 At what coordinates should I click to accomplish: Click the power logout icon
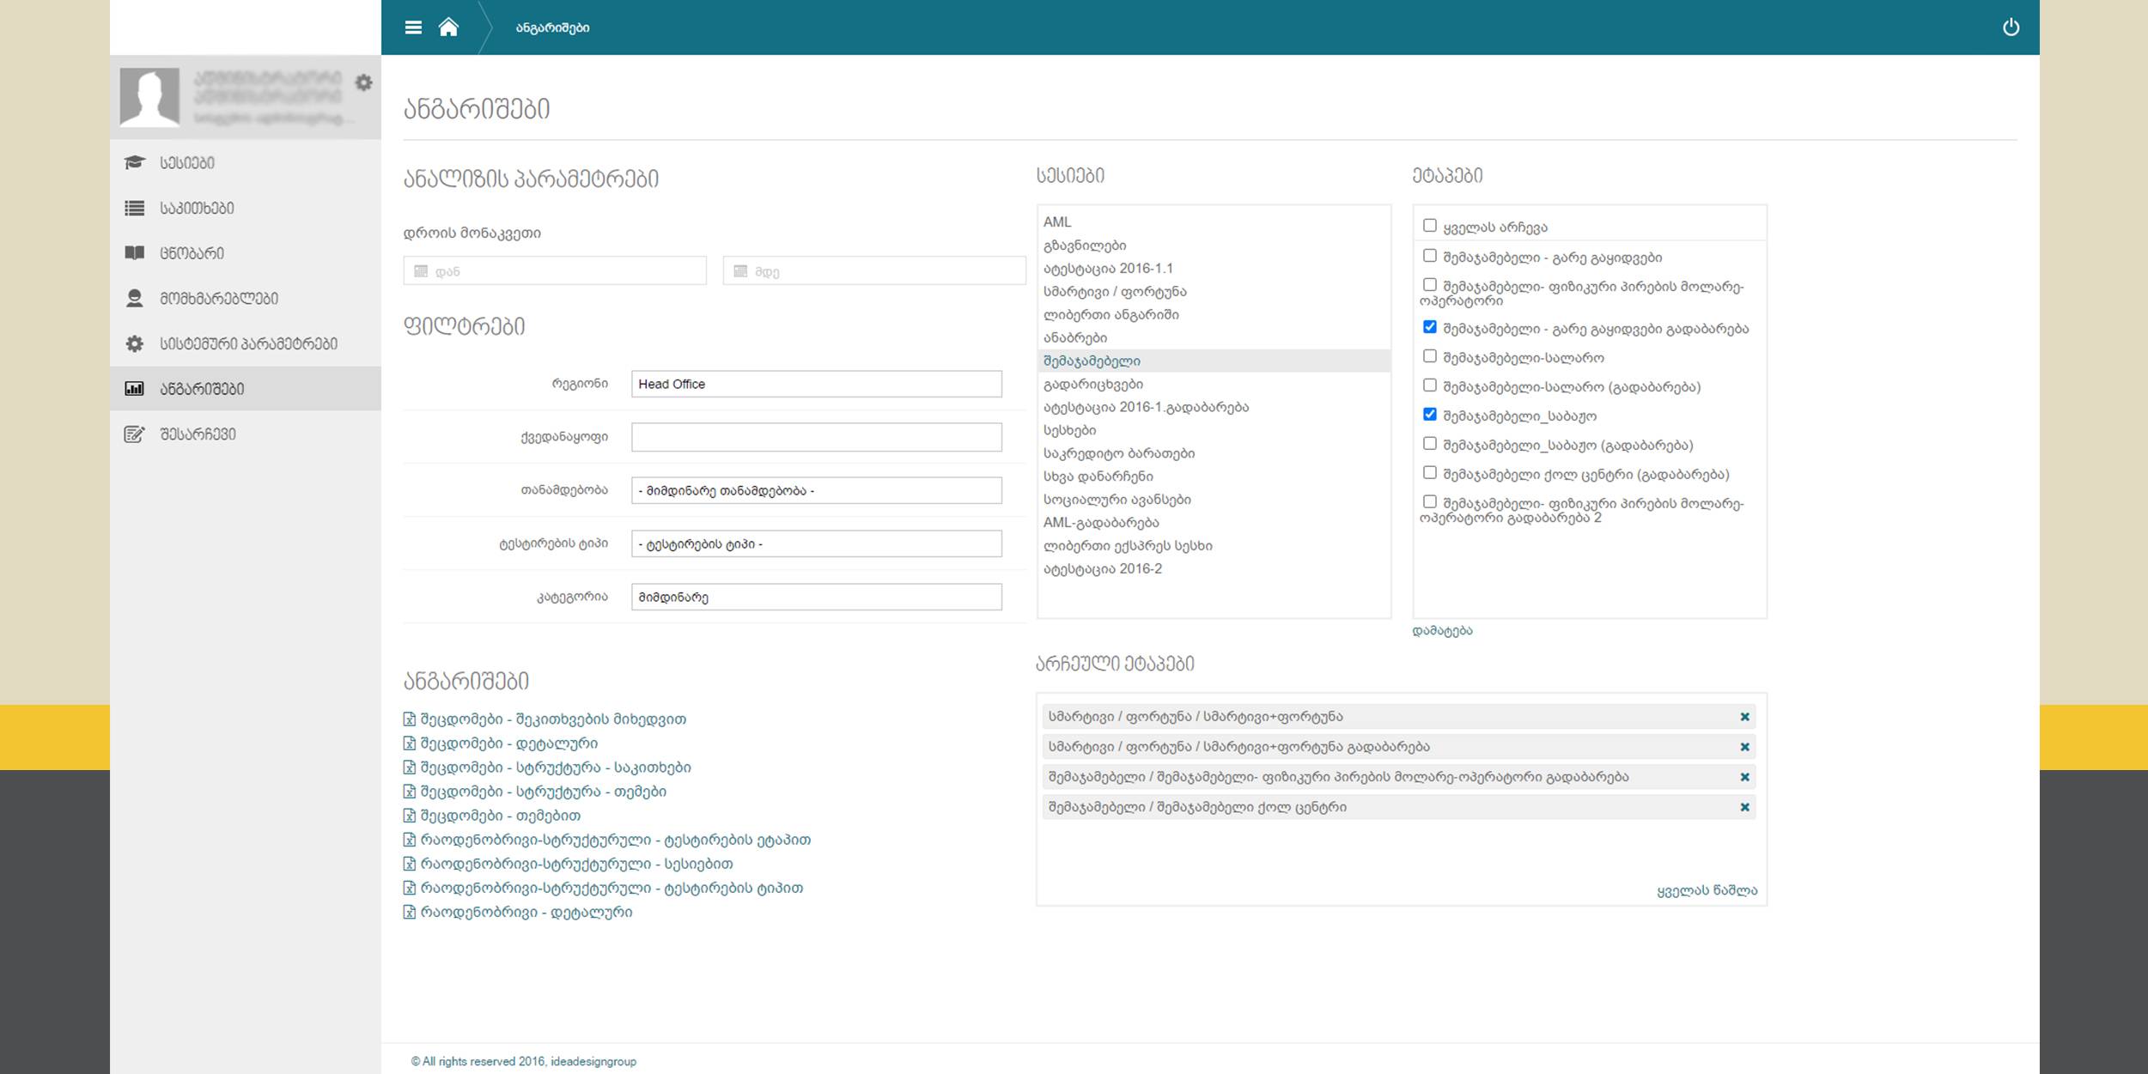[2011, 27]
